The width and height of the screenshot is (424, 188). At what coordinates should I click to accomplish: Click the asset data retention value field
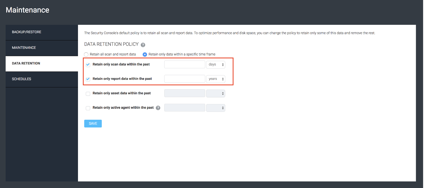pyautogui.click(x=184, y=93)
